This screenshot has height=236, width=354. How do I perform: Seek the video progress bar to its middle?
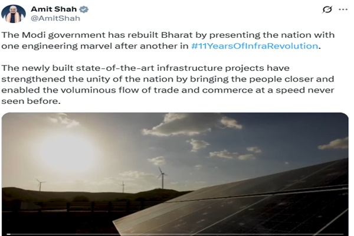tap(175, 234)
